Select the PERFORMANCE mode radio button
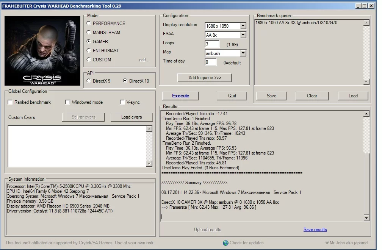 click(89, 23)
